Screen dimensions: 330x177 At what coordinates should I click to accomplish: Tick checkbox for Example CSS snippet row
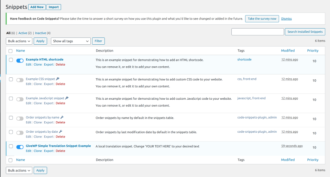(x=11, y=79)
